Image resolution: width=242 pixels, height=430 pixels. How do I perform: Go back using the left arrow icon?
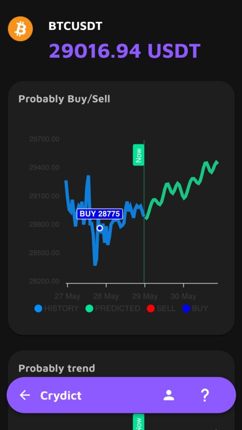tap(25, 395)
